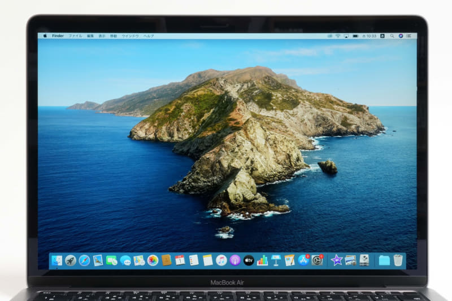Open Podcasts purple icon in Dock
This screenshot has height=301, width=452.
[235, 260]
